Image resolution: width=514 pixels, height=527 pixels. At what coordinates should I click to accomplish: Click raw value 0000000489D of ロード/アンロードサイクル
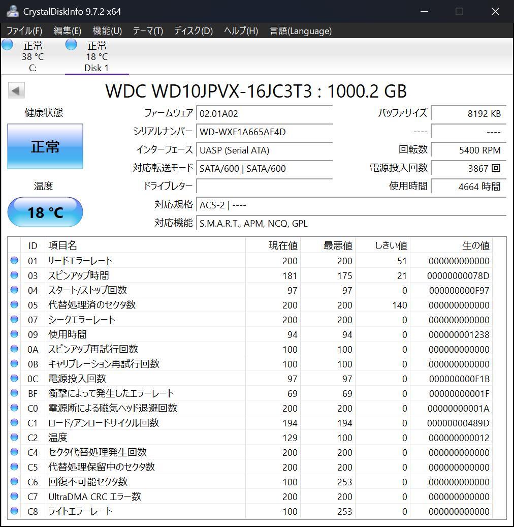point(458,423)
